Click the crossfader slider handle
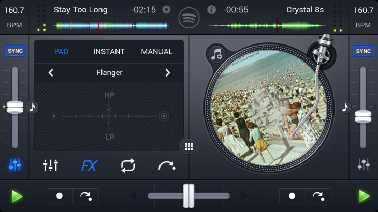The width and height of the screenshot is (378, 212). point(188,196)
